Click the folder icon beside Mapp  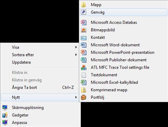(x=84, y=5)
